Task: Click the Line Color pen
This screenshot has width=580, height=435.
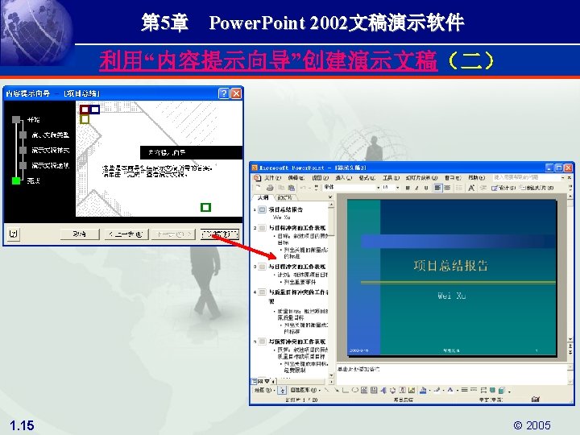Action: 437,390
